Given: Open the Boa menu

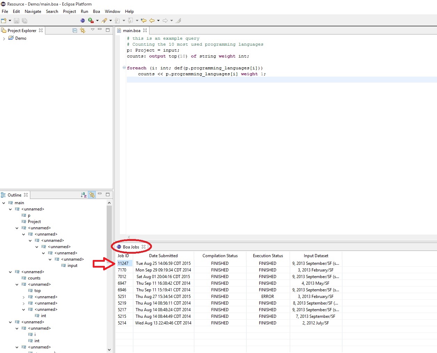Looking at the screenshot, I should [96, 11].
